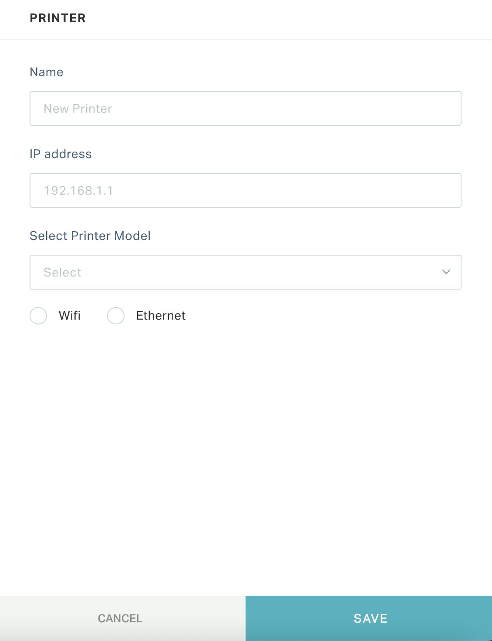The height and width of the screenshot is (641, 492).
Task: Select the Wifi radio button
Action: pos(38,316)
